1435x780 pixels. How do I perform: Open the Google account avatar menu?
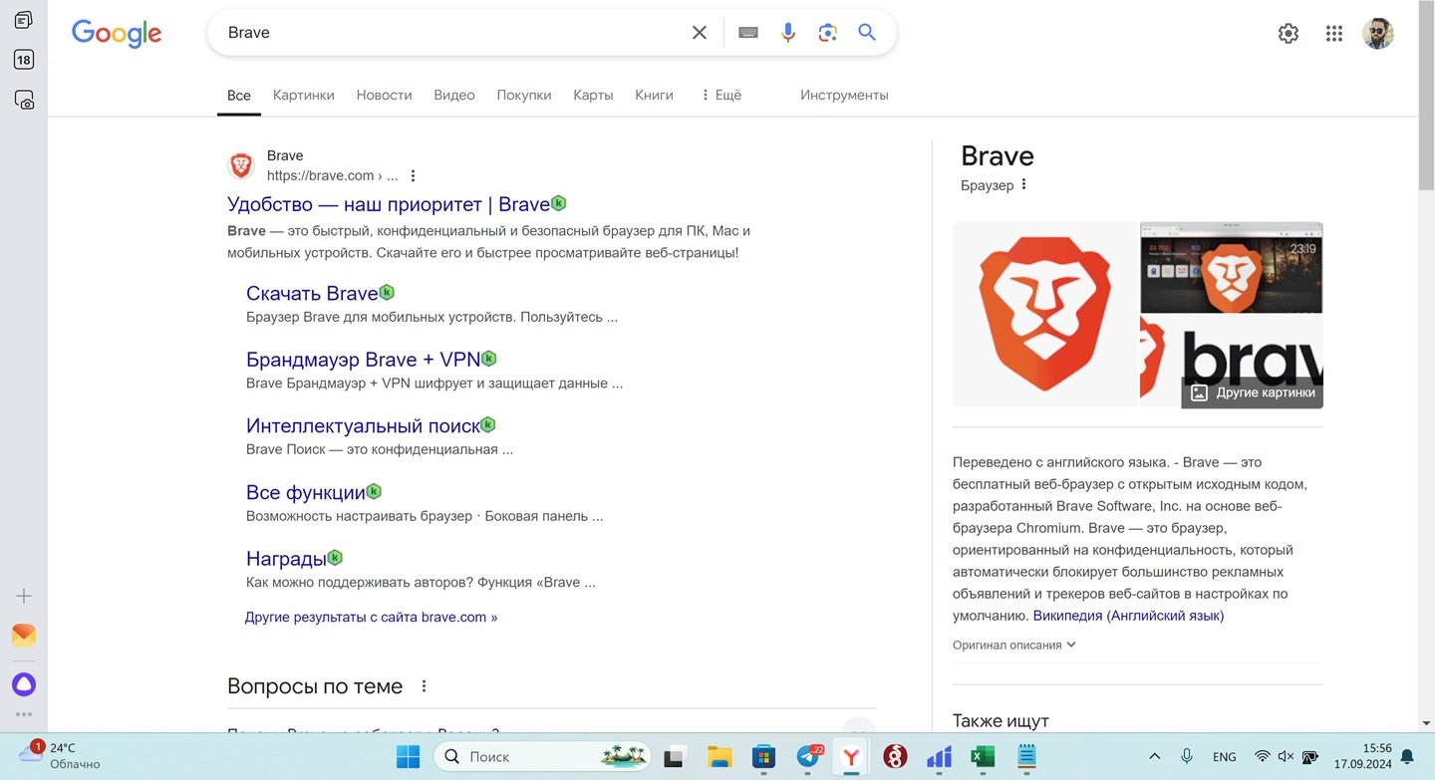[1378, 33]
